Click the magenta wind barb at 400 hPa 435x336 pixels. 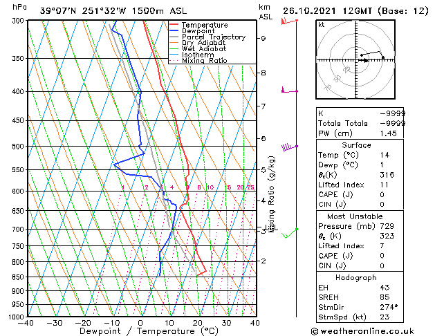[290, 90]
